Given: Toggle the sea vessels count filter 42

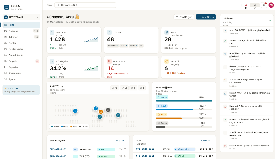Looking at the screenshot, I should (x=115, y=88).
